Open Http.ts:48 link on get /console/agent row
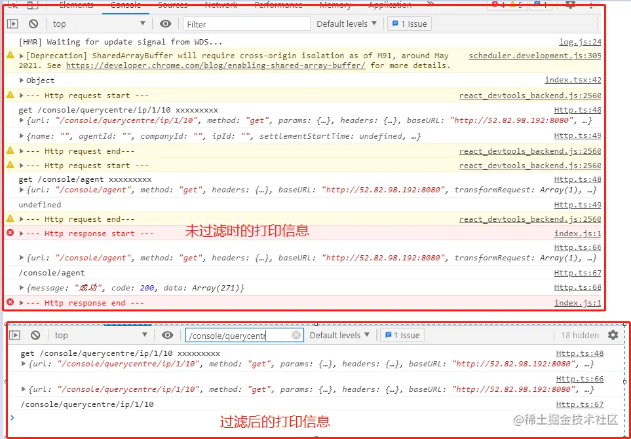 coord(577,179)
